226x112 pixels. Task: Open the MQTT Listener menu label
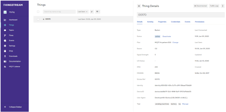15,67
